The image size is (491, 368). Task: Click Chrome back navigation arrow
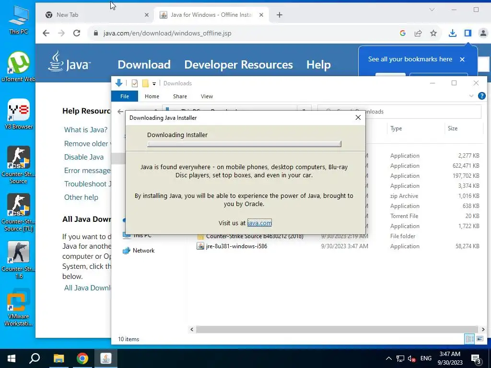point(46,33)
